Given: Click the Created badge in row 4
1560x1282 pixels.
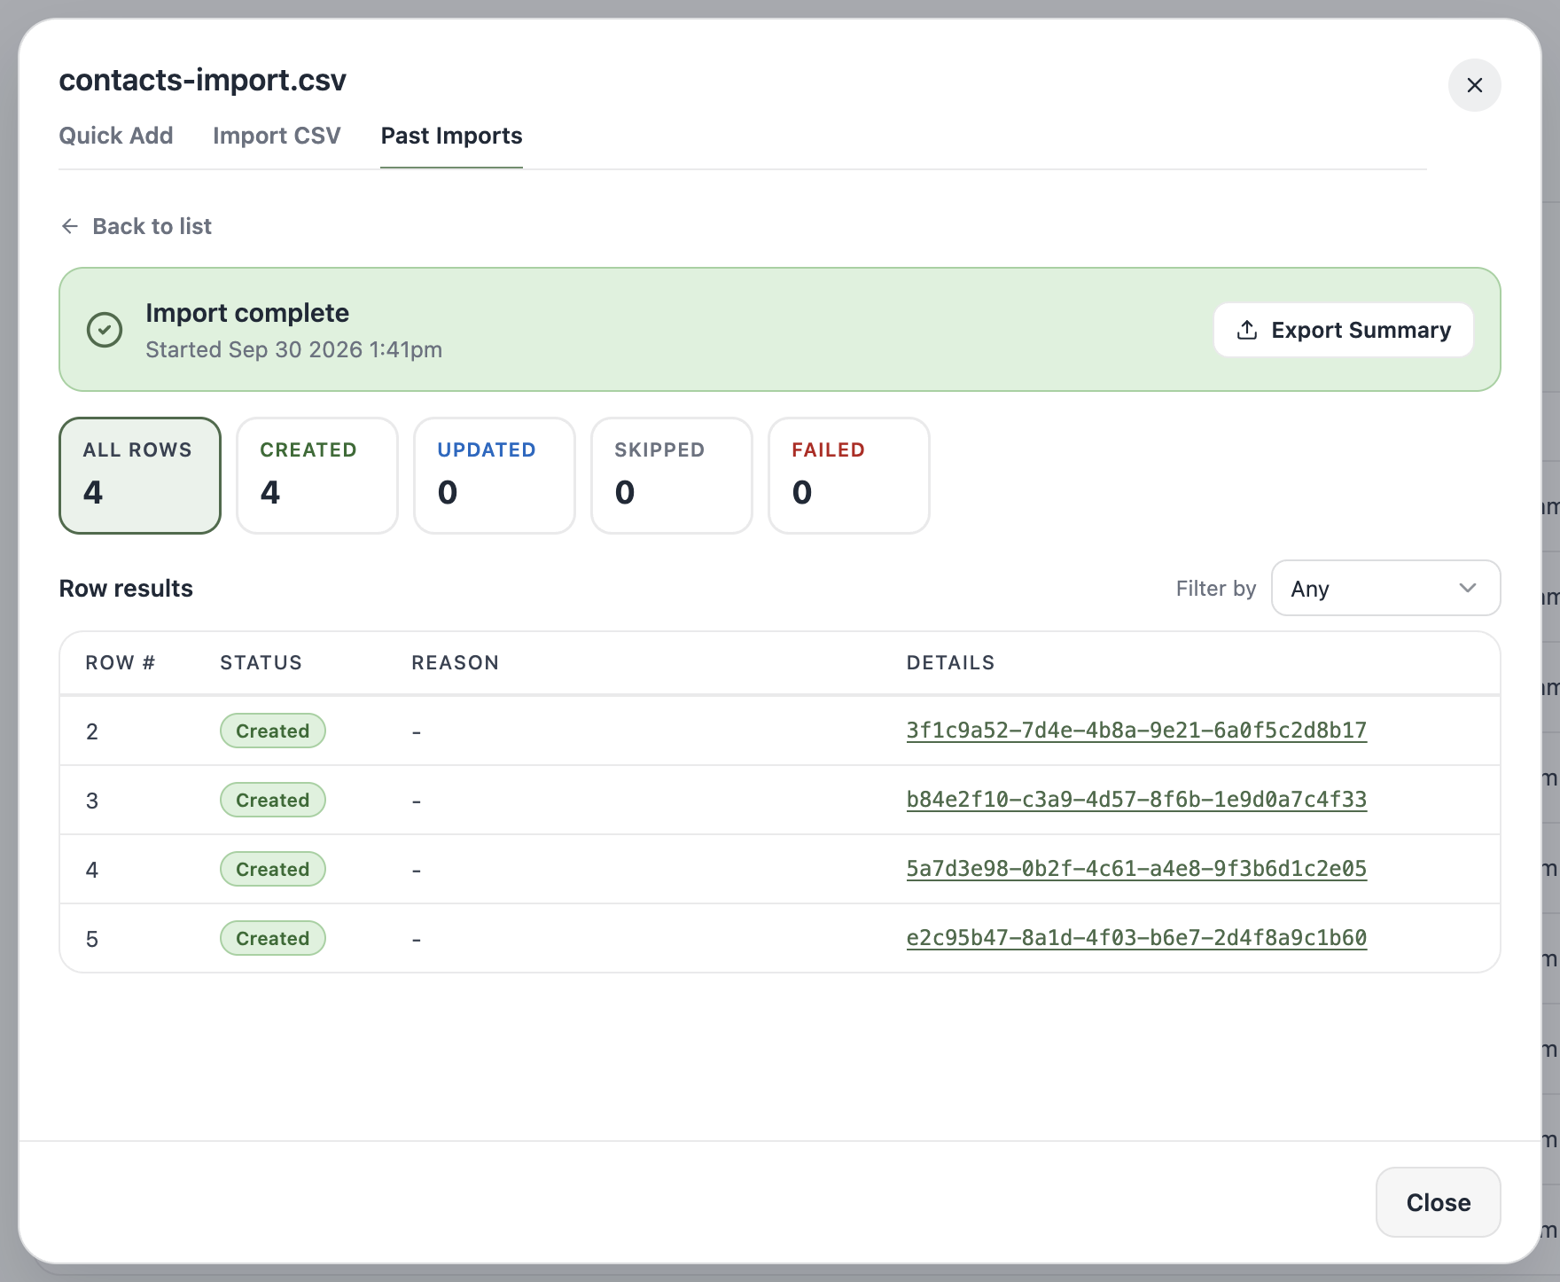Looking at the screenshot, I should coord(273,869).
